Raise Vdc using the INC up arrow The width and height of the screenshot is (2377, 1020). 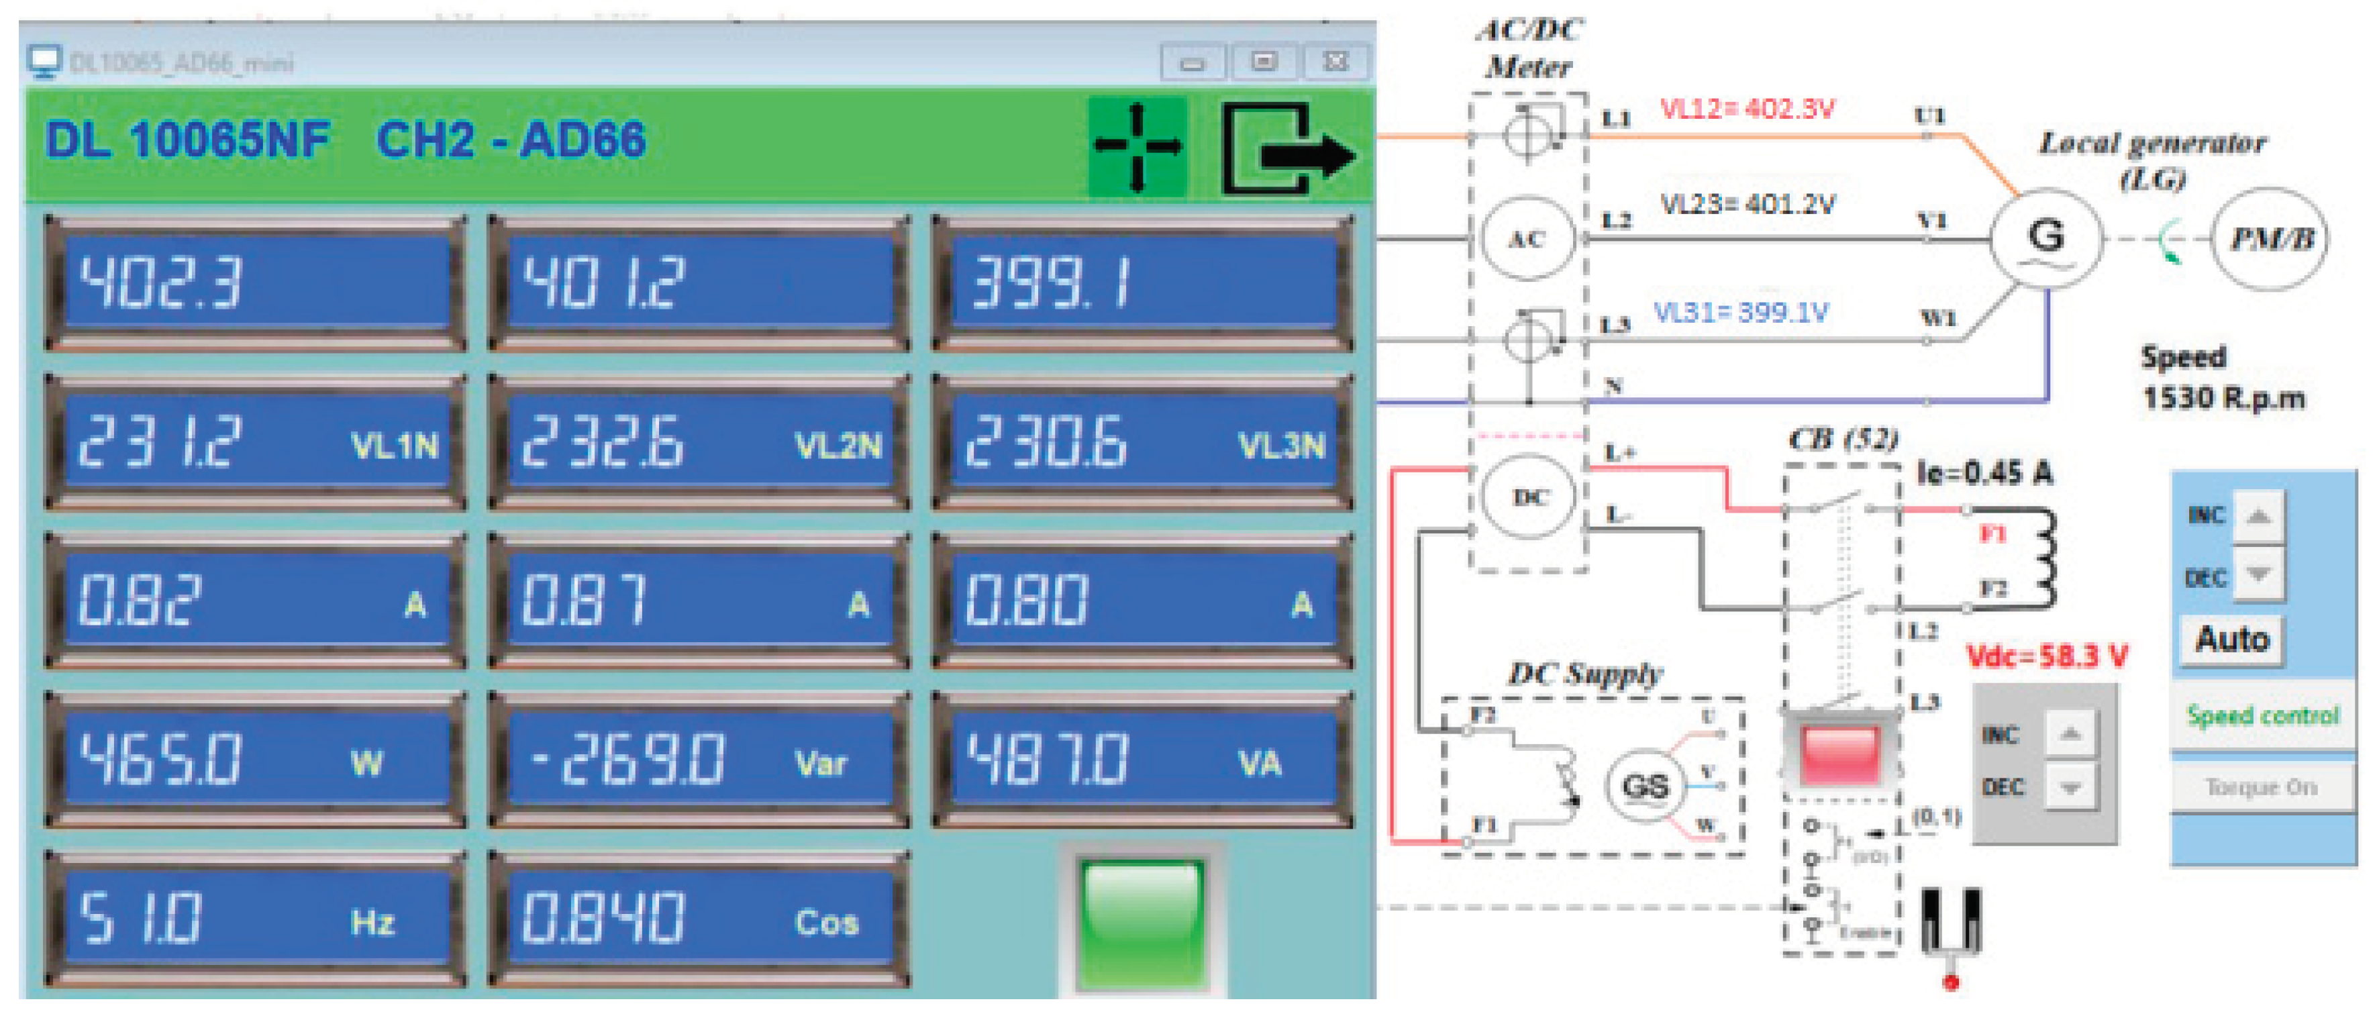coord(2070,734)
